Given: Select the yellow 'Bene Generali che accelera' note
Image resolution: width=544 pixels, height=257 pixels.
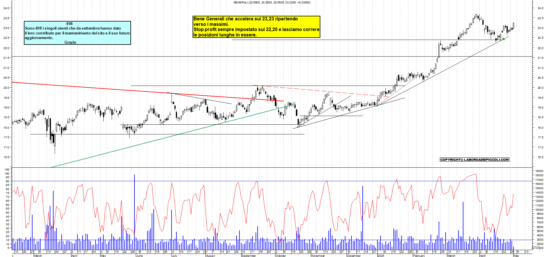Looking at the screenshot, I should tap(256, 27).
